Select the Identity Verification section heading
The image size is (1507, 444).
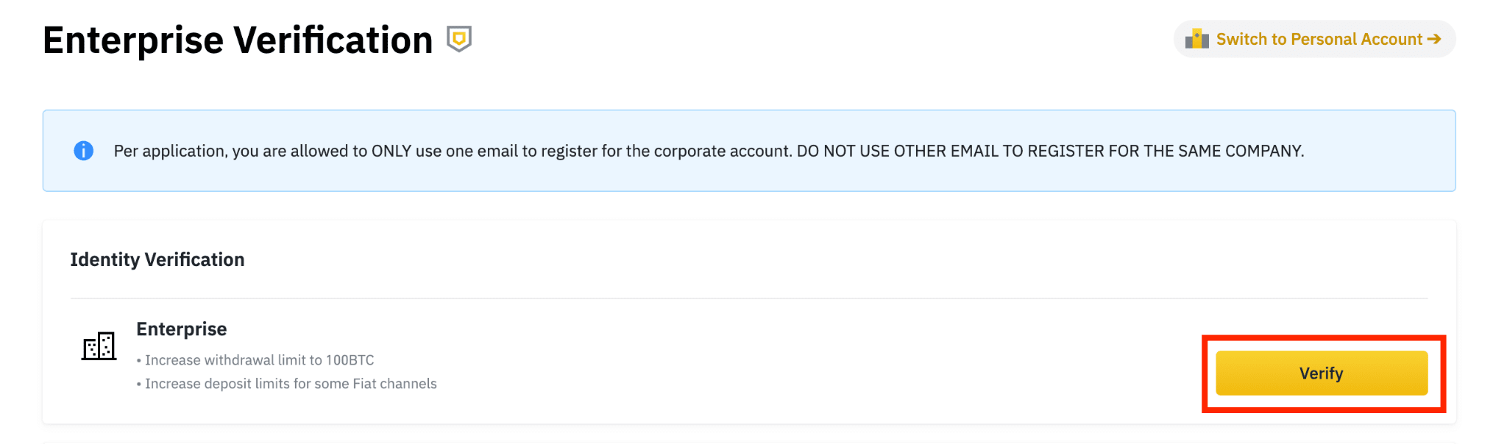point(157,259)
